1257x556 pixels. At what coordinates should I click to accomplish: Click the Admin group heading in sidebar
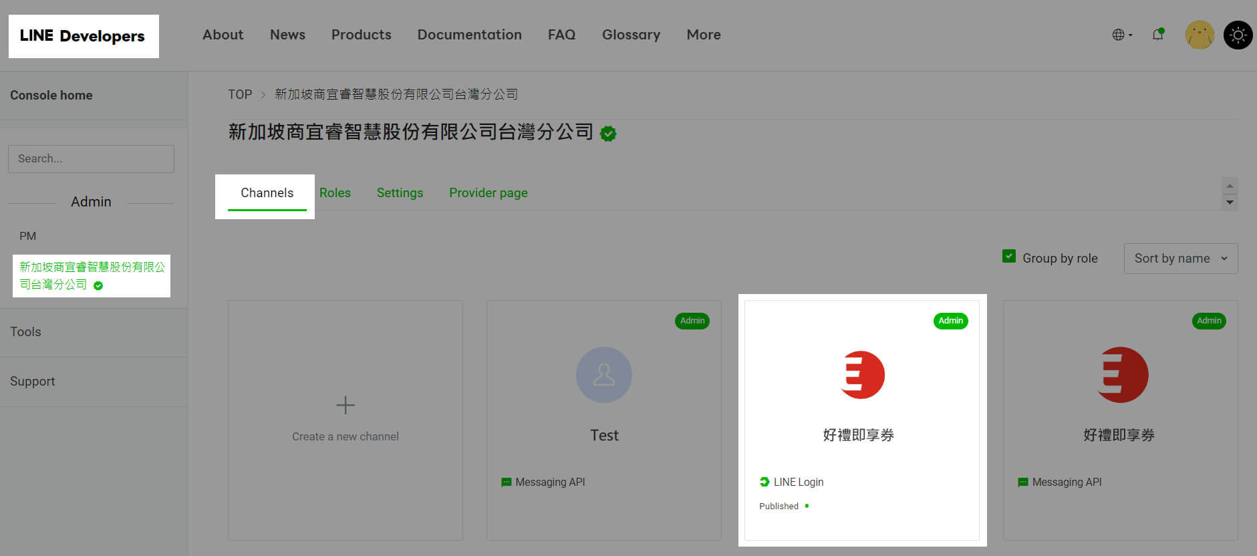[91, 202]
